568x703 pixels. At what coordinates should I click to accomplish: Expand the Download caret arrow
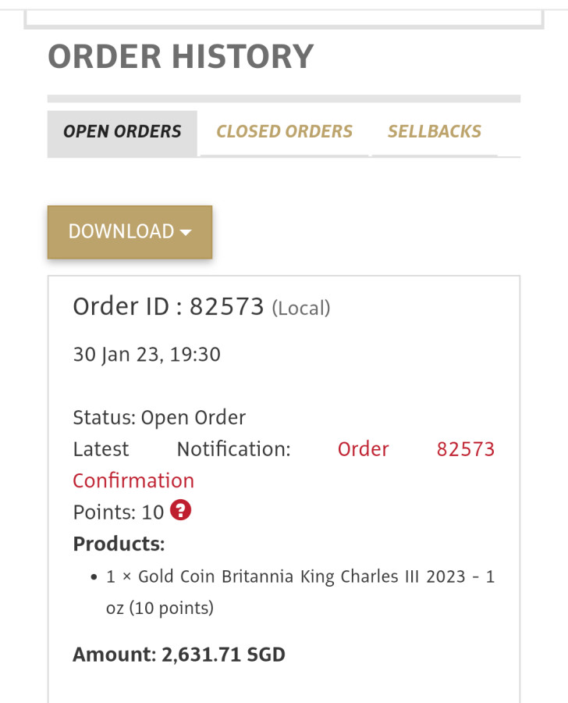(186, 232)
